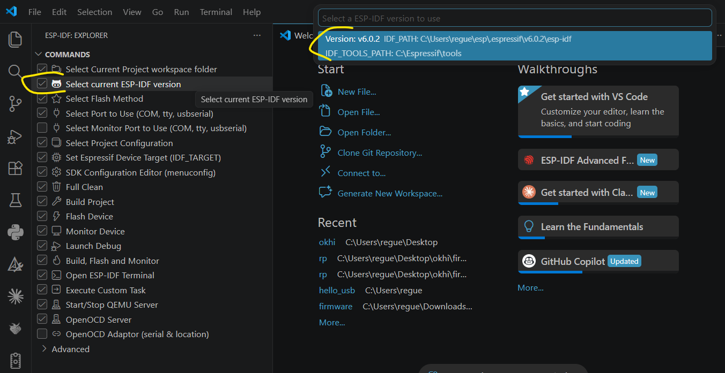The height and width of the screenshot is (373, 725).
Task: Click the chip icon for Set Espressif Device Target
Action: 56,158
